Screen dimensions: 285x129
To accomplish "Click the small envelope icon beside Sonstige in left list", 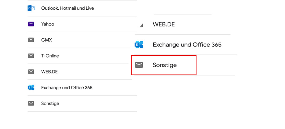I will (31, 104).
